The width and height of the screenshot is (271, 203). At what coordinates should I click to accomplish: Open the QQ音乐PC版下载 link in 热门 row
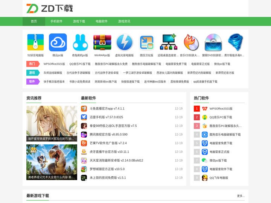coord(80,64)
